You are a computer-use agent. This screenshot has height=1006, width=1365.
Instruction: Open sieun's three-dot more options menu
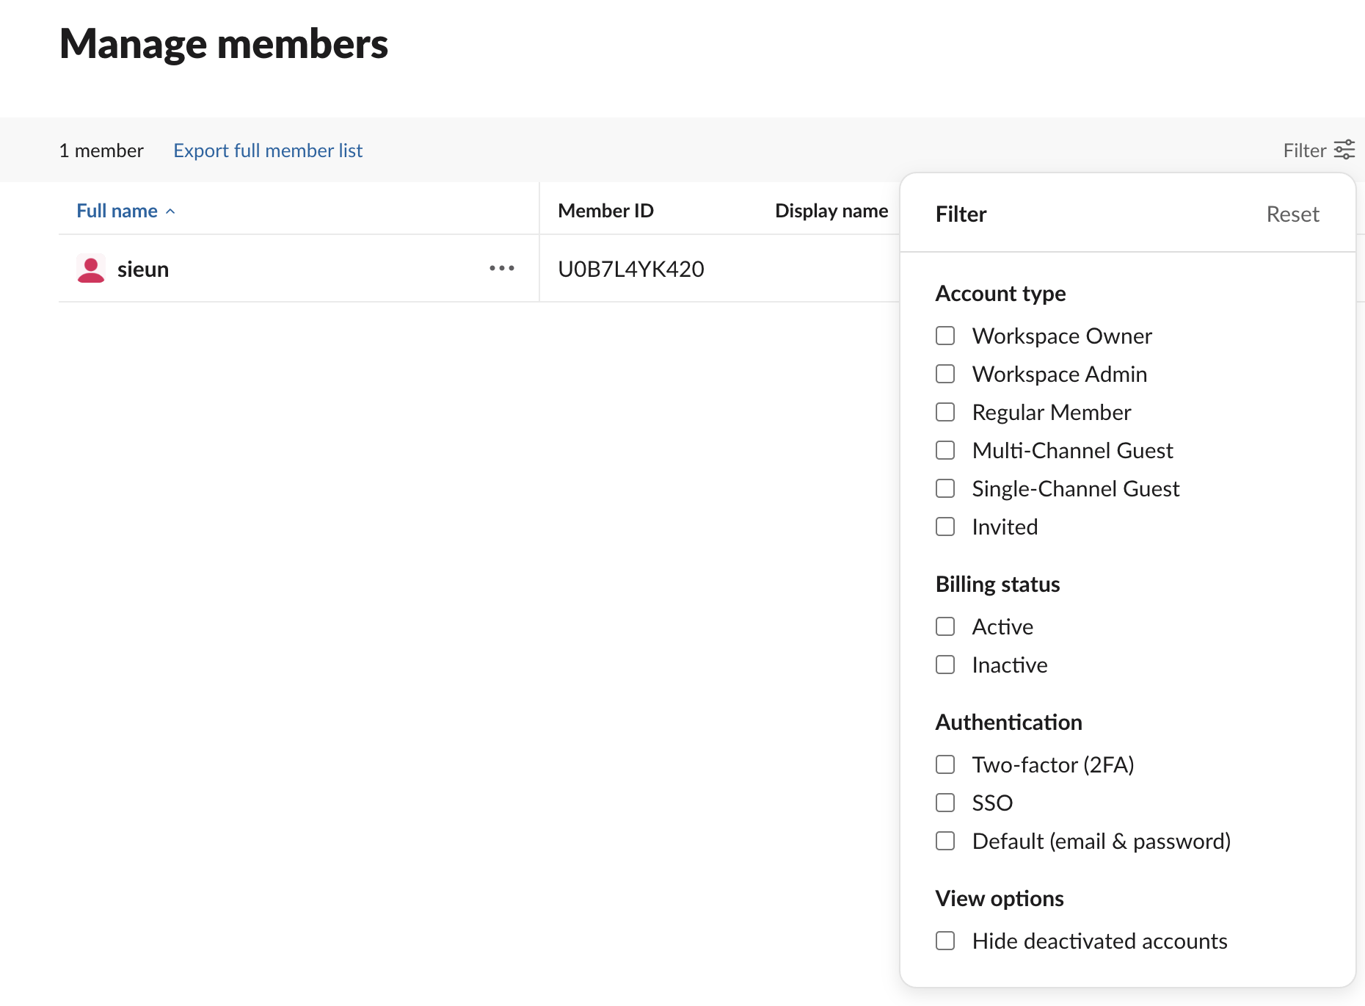point(502,268)
